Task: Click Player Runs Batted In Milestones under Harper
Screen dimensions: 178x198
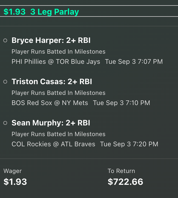Action: [x=58, y=52]
